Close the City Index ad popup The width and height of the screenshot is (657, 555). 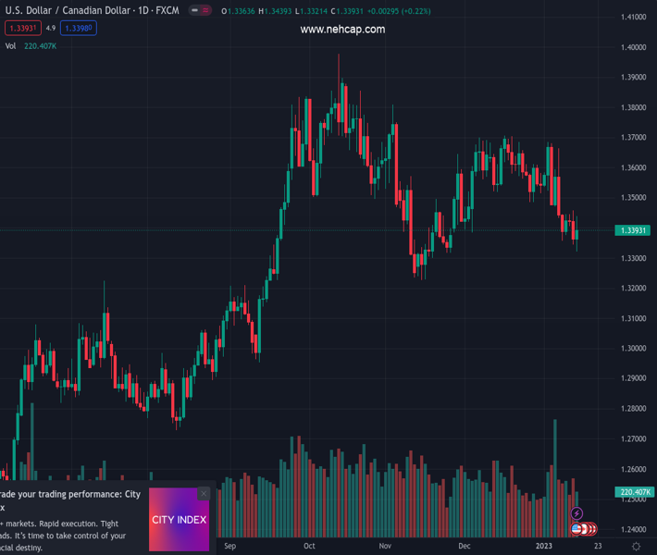pyautogui.click(x=204, y=494)
